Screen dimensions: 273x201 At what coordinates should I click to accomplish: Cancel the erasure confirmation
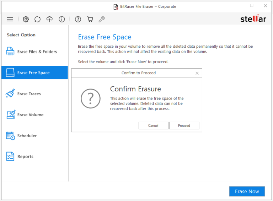[x=154, y=126]
